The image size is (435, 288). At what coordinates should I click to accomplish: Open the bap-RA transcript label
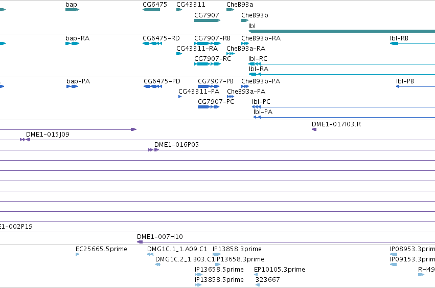tap(77, 38)
